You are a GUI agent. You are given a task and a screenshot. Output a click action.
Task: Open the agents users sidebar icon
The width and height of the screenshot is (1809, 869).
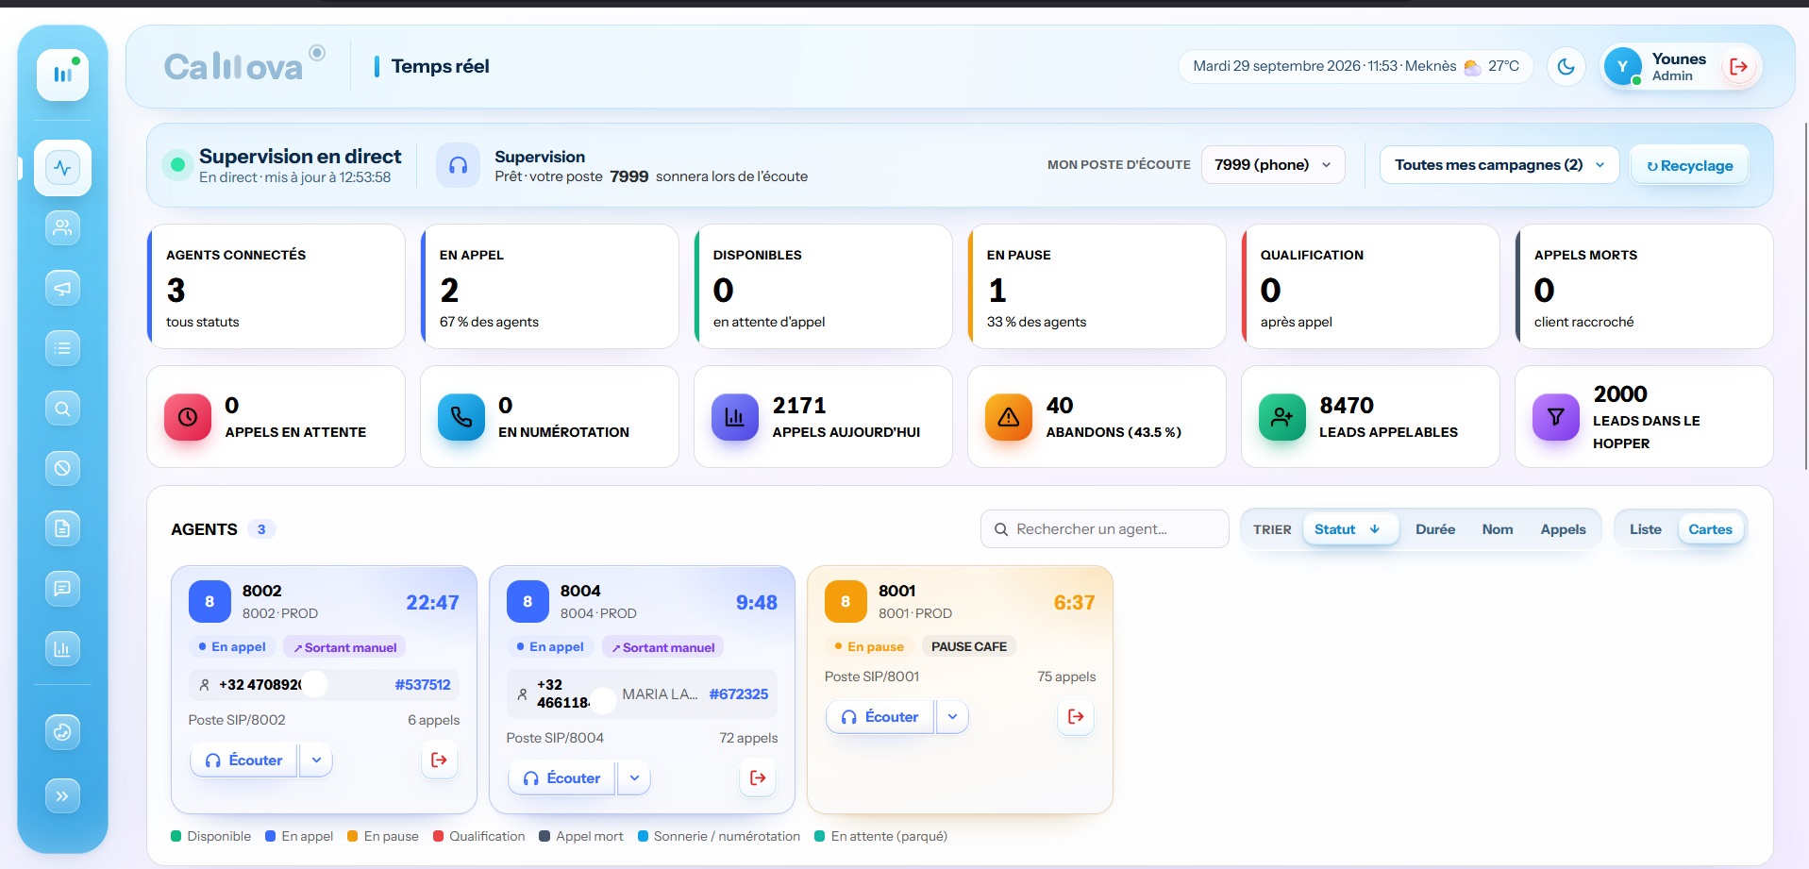pyautogui.click(x=62, y=227)
